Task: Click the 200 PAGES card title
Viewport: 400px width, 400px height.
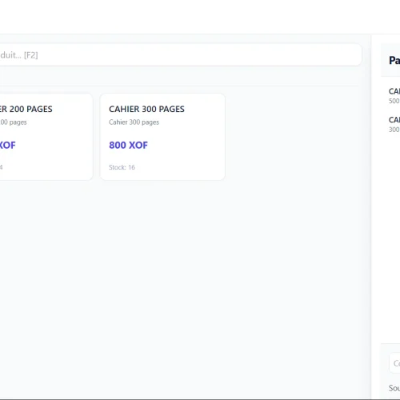Action: coord(26,109)
